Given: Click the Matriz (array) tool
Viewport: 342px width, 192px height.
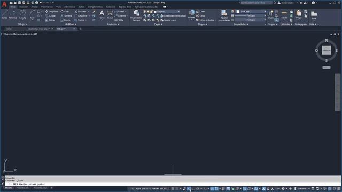Looking at the screenshot, I should pos(80,20).
